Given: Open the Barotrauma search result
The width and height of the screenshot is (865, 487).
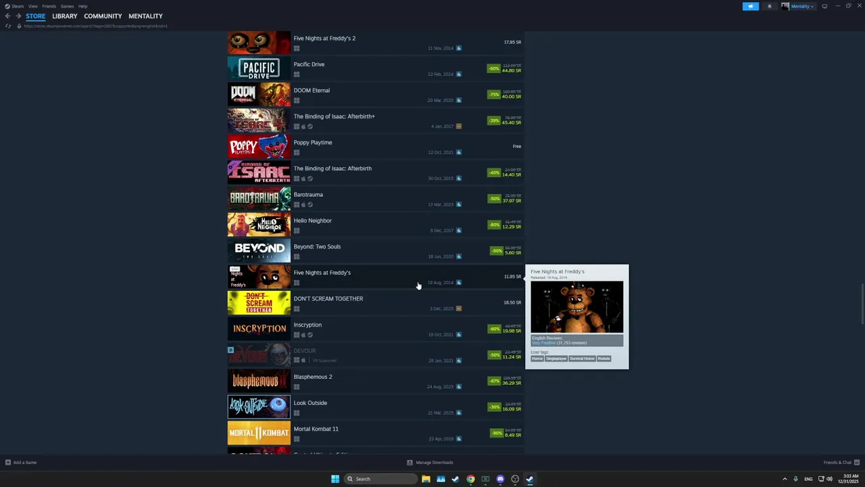Looking at the screenshot, I should tap(376, 199).
